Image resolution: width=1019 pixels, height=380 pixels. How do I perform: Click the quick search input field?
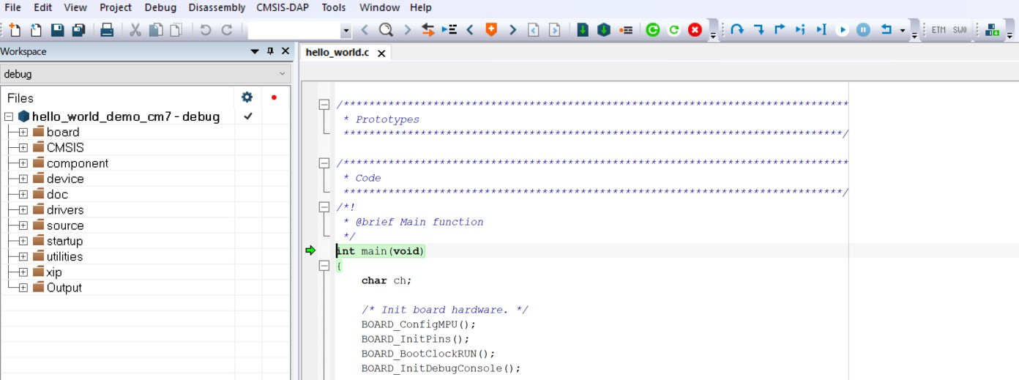pos(294,30)
